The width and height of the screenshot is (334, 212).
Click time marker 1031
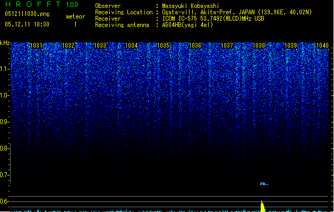[x=36, y=46]
